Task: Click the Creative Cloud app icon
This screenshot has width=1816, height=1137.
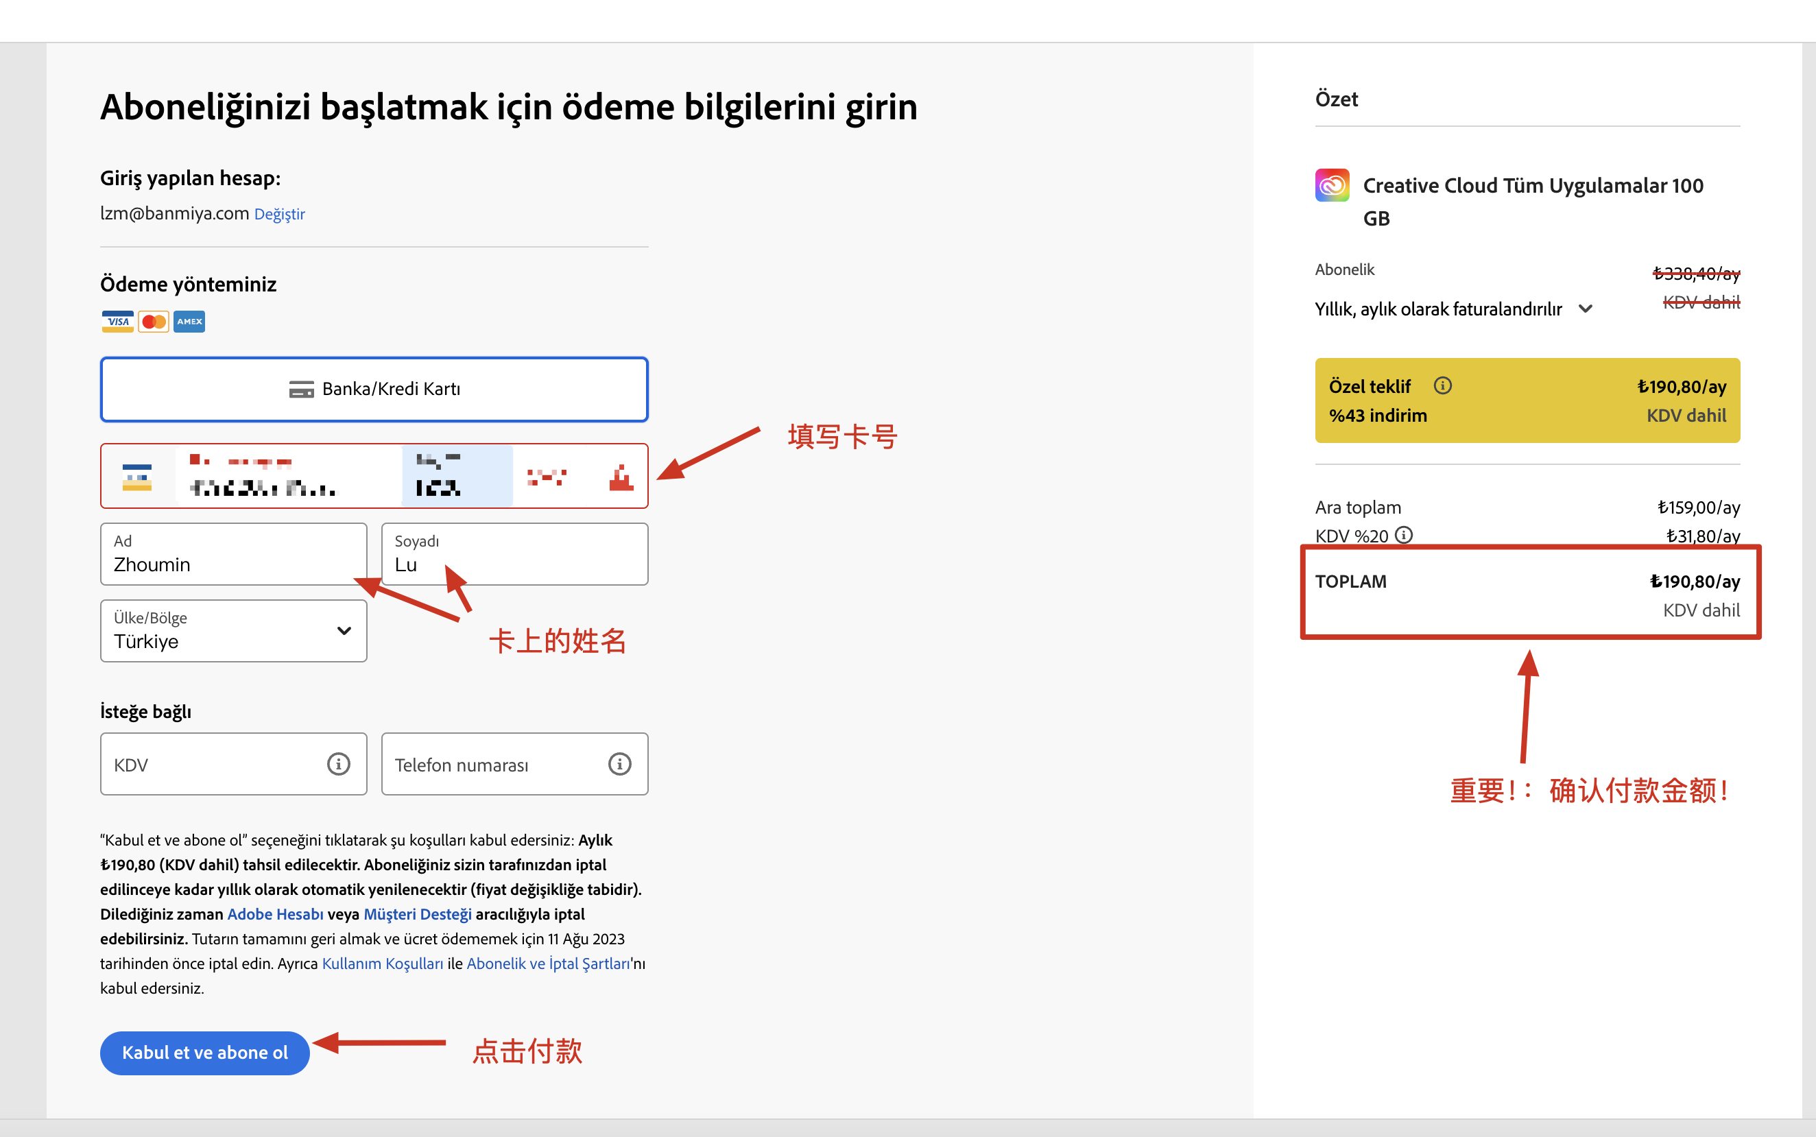Action: [1332, 185]
